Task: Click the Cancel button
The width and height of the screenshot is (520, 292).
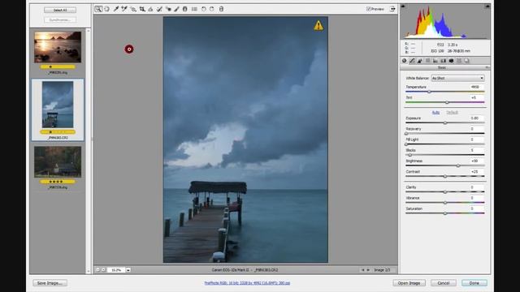Action: pos(444,283)
